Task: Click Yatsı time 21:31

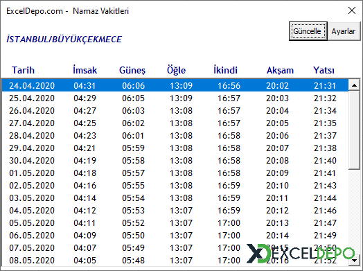Action: [325, 86]
